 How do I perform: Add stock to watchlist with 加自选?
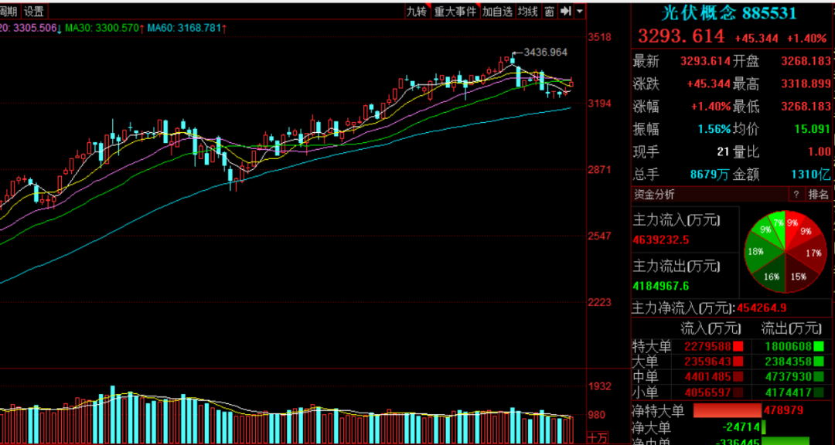(x=497, y=11)
